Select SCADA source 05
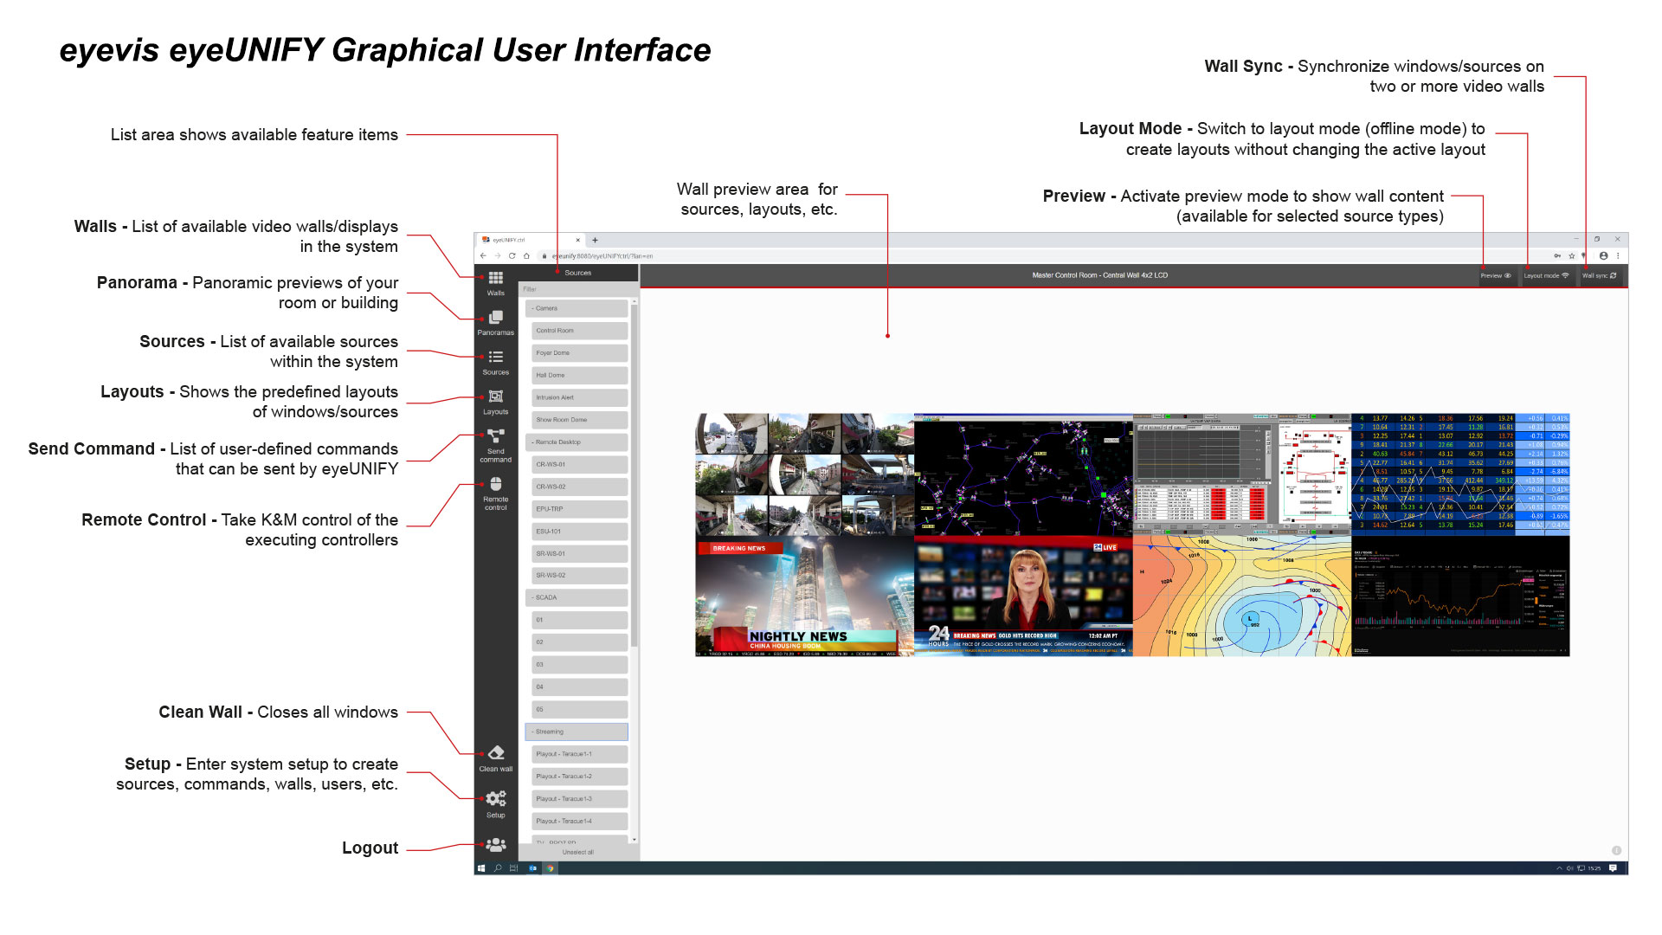1662x935 pixels. point(579,710)
